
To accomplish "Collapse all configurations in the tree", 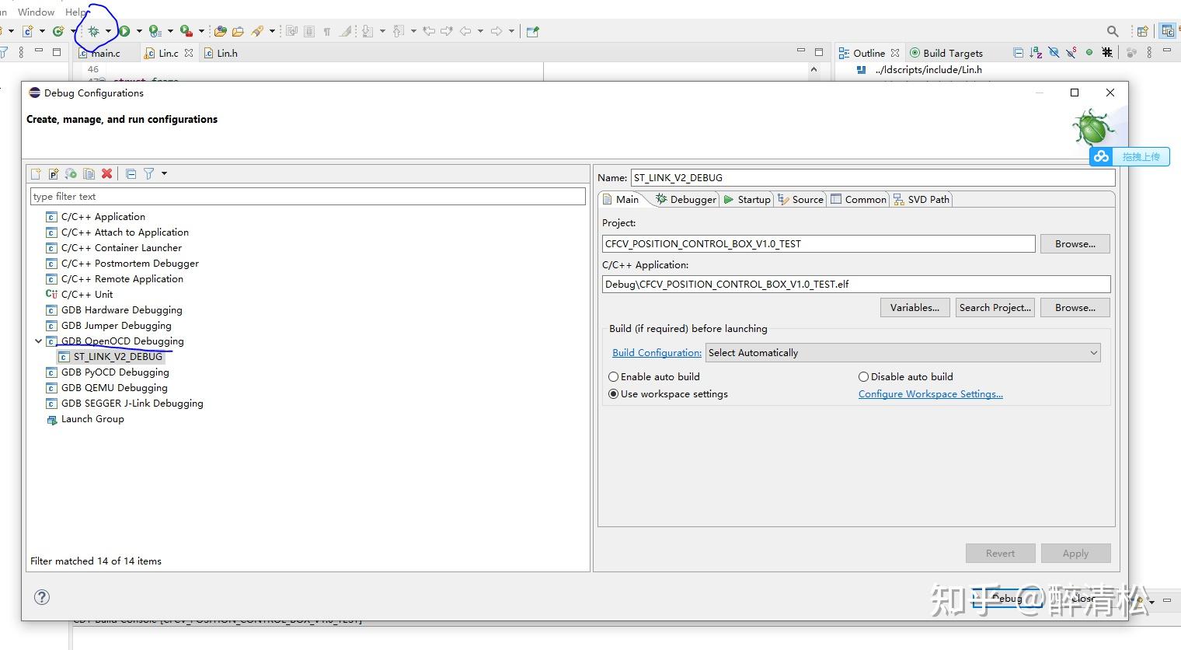I will click(x=131, y=173).
